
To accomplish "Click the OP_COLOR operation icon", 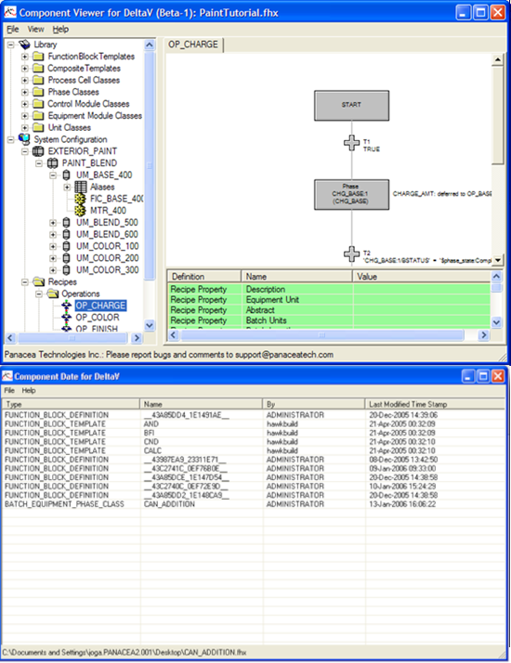I will (x=66, y=318).
